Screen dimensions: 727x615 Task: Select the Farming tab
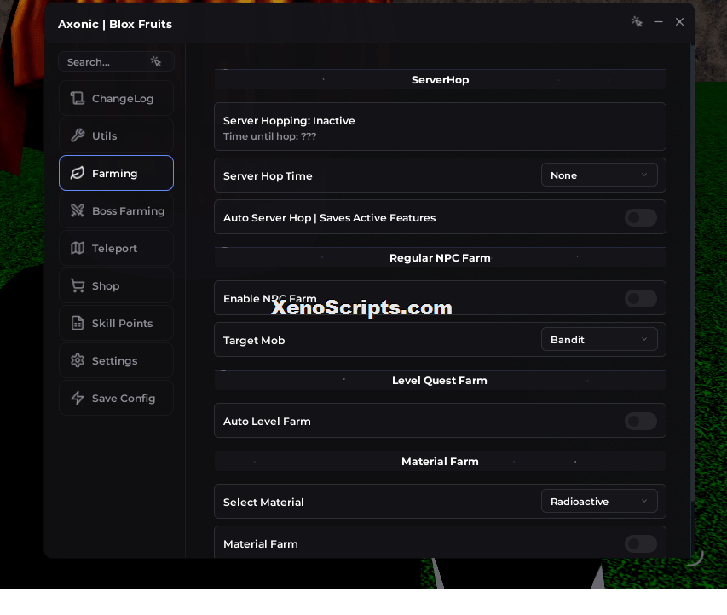click(117, 173)
